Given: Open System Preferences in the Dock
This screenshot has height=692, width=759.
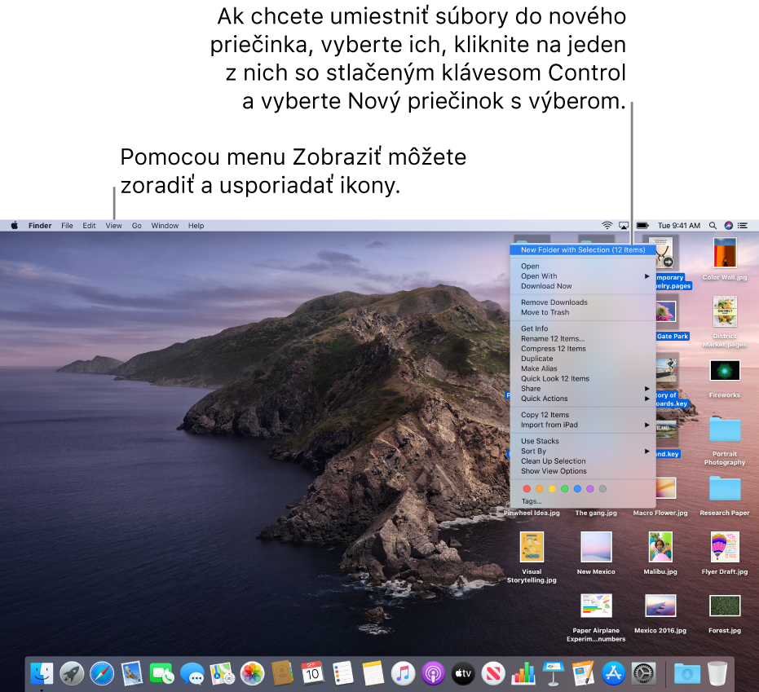Looking at the screenshot, I should 644,673.
